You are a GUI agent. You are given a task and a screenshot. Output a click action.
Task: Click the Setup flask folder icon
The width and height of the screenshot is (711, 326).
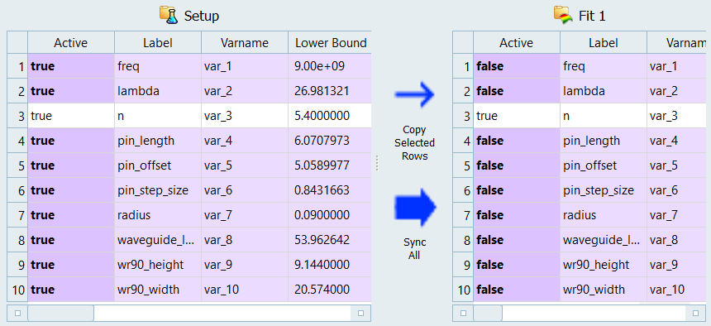tap(168, 15)
